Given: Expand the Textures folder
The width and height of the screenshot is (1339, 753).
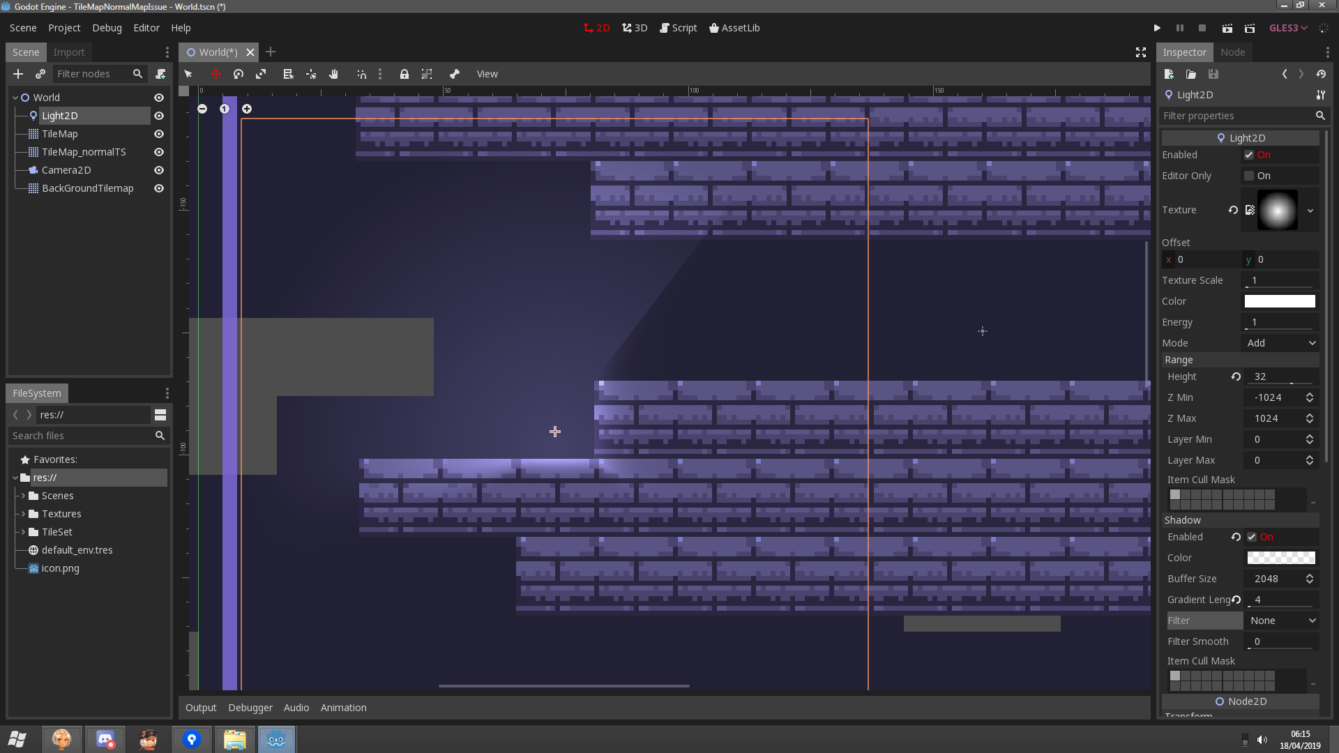Looking at the screenshot, I should point(23,514).
